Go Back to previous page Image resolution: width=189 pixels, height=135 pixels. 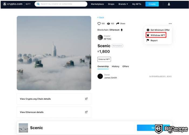(101, 18)
